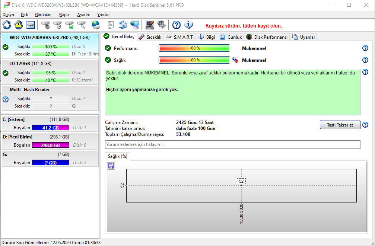Click the help icon beside Performans row
The image size is (375, 246).
click(x=365, y=48)
